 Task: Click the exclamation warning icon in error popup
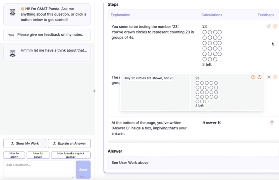click(x=259, y=77)
